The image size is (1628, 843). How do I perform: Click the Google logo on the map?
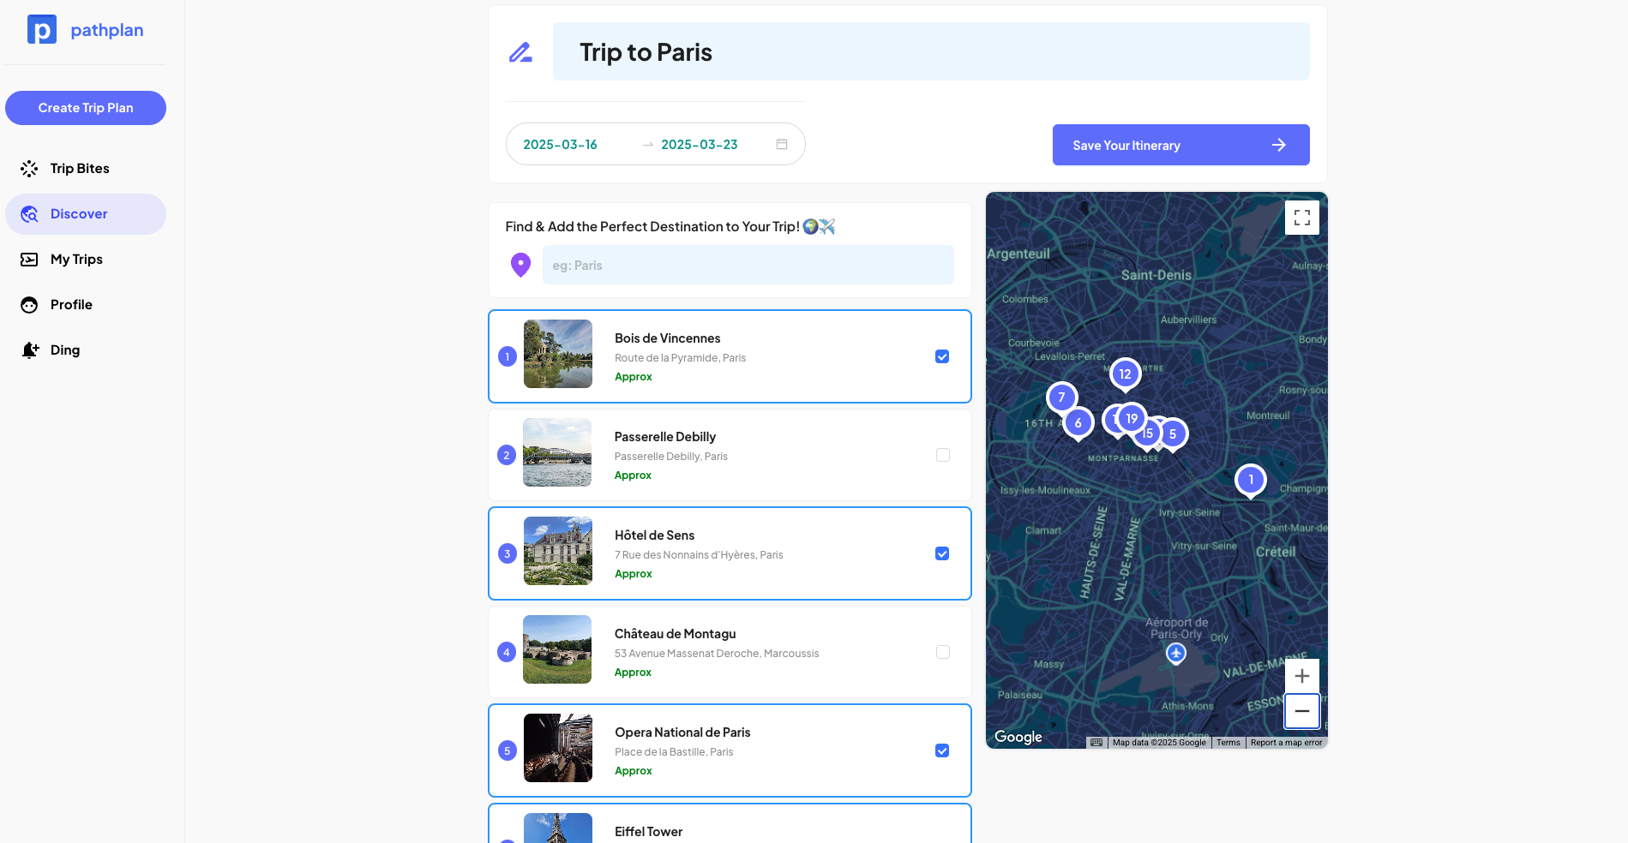coord(1018,737)
